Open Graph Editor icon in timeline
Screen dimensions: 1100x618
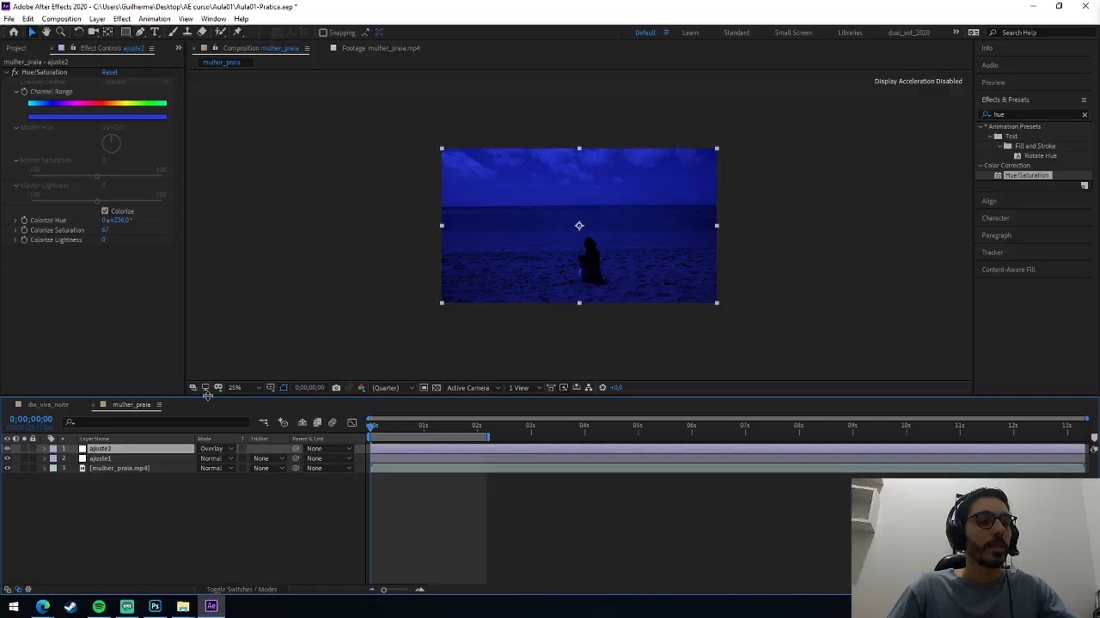(351, 422)
